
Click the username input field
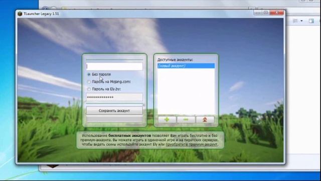114,66
